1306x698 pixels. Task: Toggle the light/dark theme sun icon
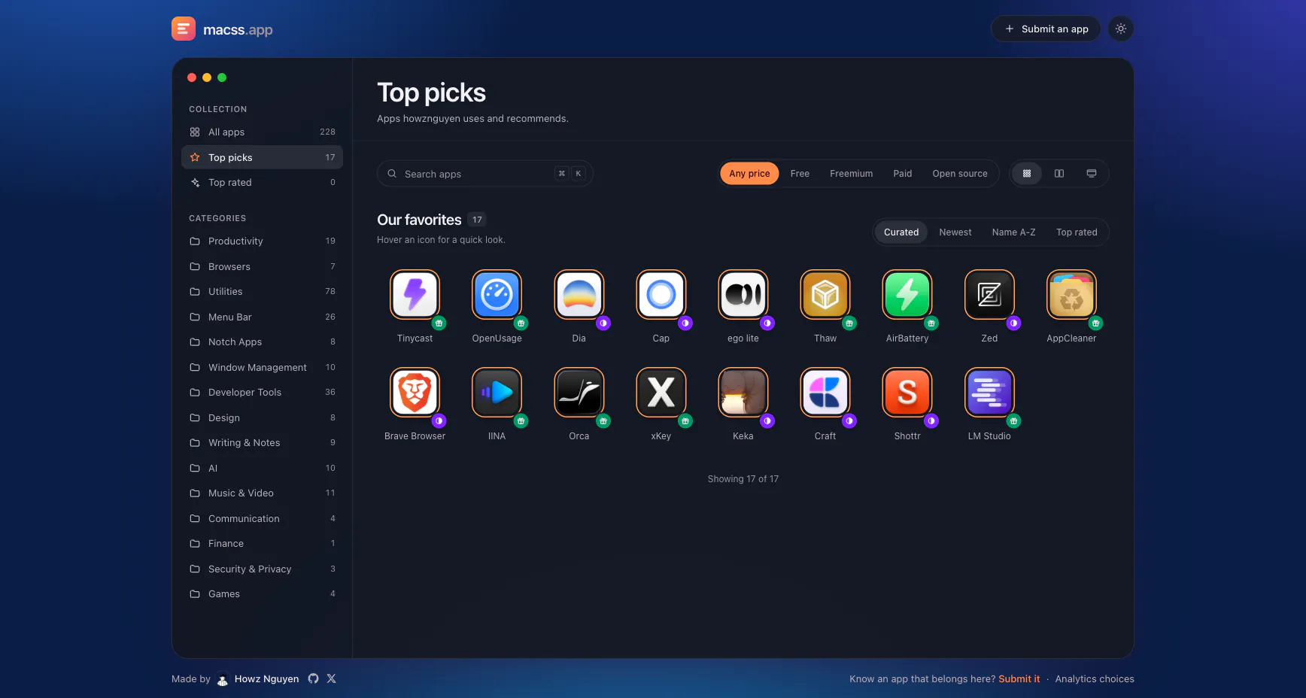(x=1121, y=29)
